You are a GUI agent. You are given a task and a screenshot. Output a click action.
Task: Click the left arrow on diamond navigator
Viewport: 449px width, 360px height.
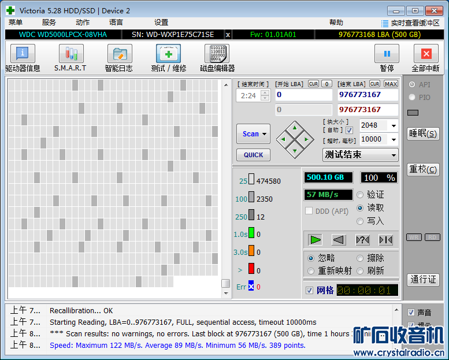pyautogui.click(x=283, y=139)
